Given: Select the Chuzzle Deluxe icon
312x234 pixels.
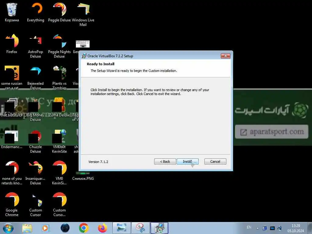Looking at the screenshot, I should coord(36,141).
